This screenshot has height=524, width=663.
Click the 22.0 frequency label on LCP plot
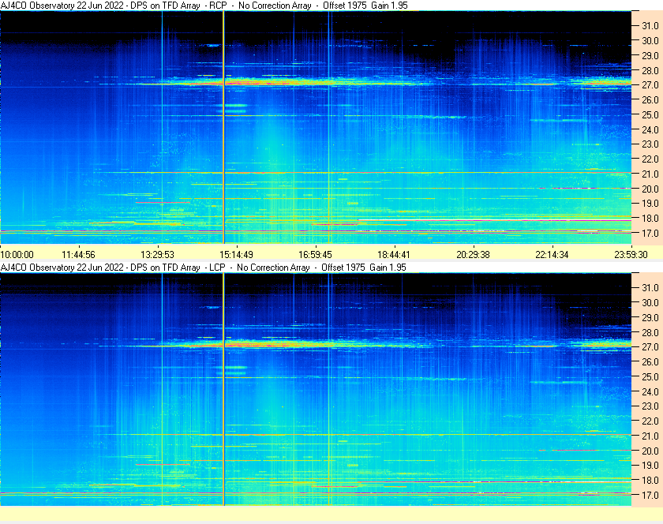click(650, 421)
